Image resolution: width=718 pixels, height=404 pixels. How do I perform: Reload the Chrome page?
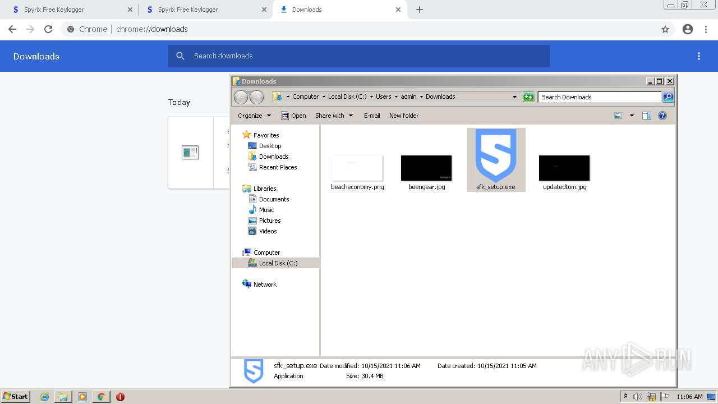(48, 29)
